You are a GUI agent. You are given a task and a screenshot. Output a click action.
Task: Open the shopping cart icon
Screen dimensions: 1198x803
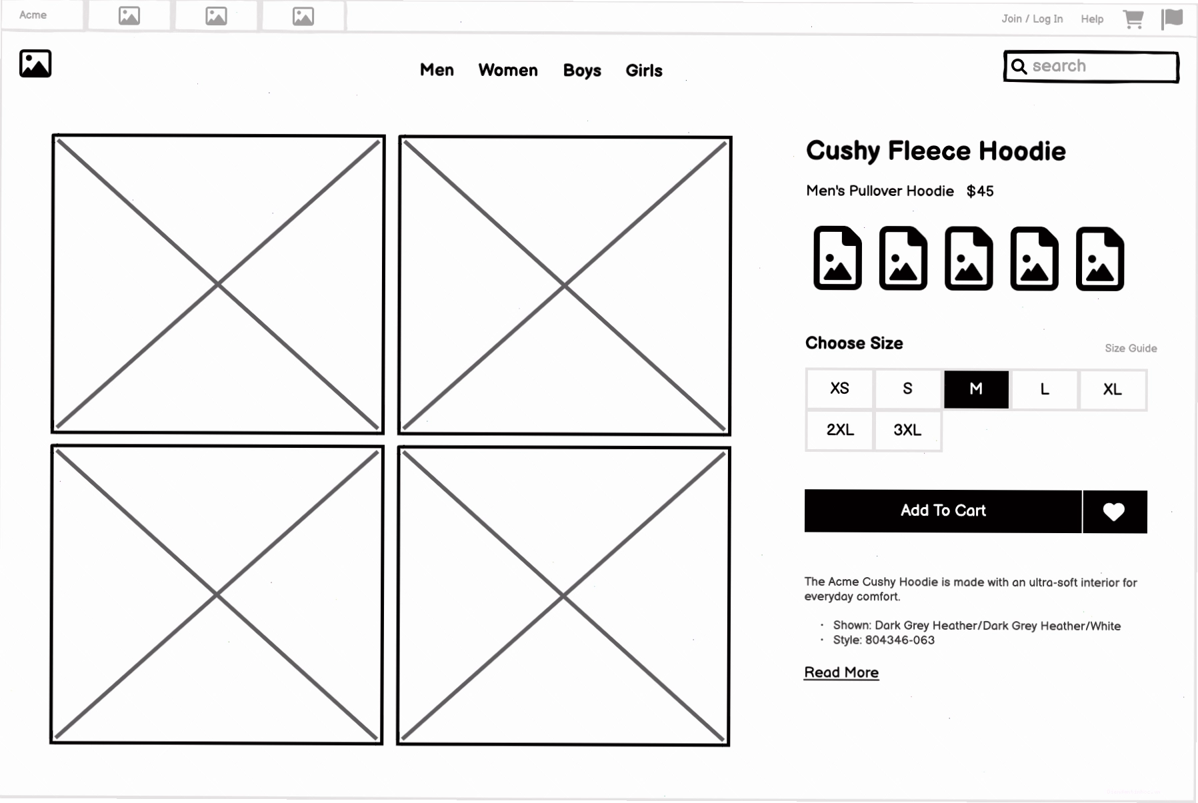coord(1133,19)
